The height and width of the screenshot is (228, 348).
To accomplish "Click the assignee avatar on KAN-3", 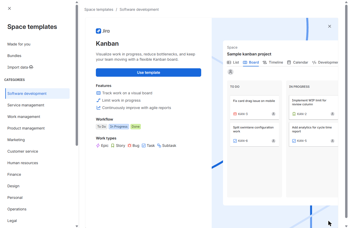I will tap(273, 114).
